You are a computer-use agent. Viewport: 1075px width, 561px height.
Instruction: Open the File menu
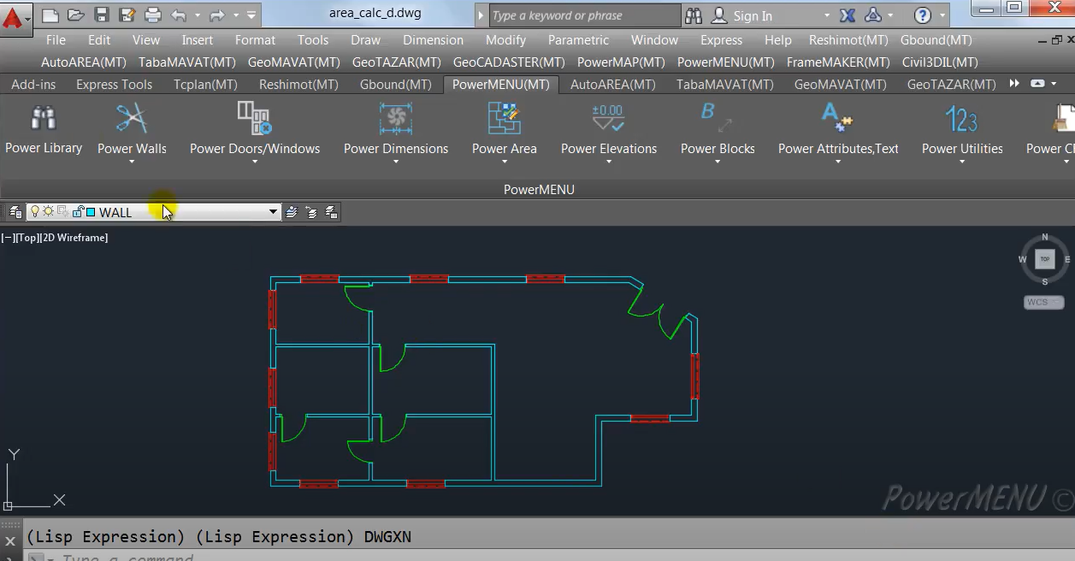coord(56,39)
